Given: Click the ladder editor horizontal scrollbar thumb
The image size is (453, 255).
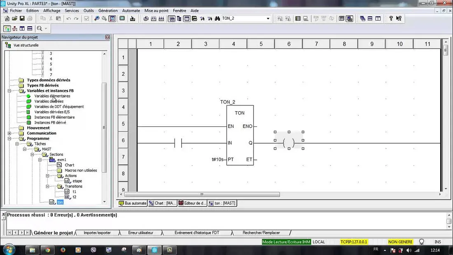Looking at the screenshot, I should (202, 194).
